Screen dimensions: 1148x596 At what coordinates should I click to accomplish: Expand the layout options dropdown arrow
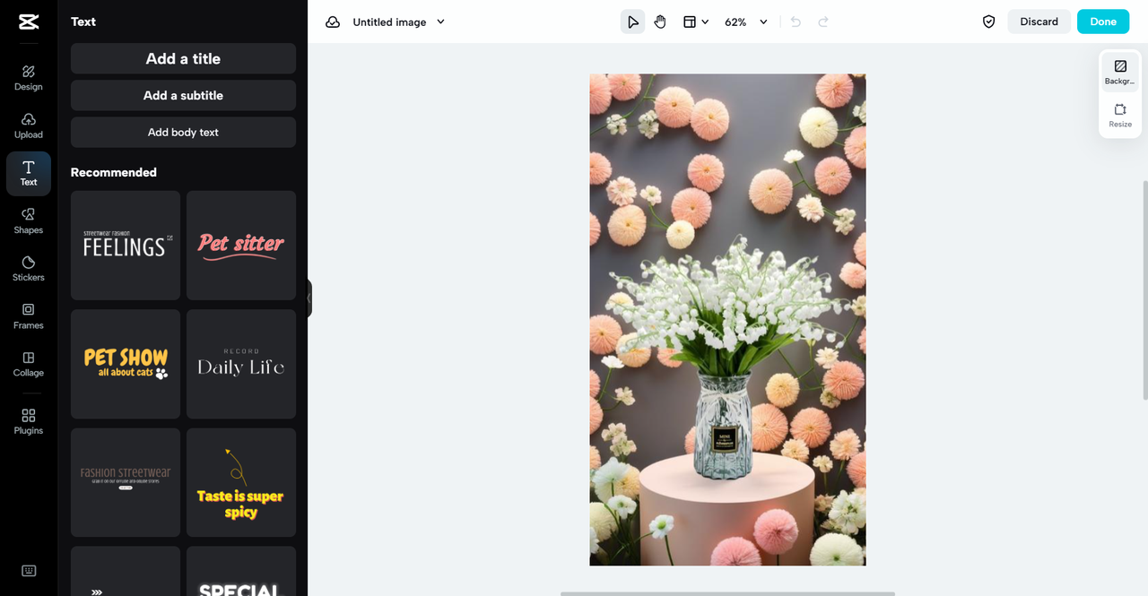[x=705, y=22]
